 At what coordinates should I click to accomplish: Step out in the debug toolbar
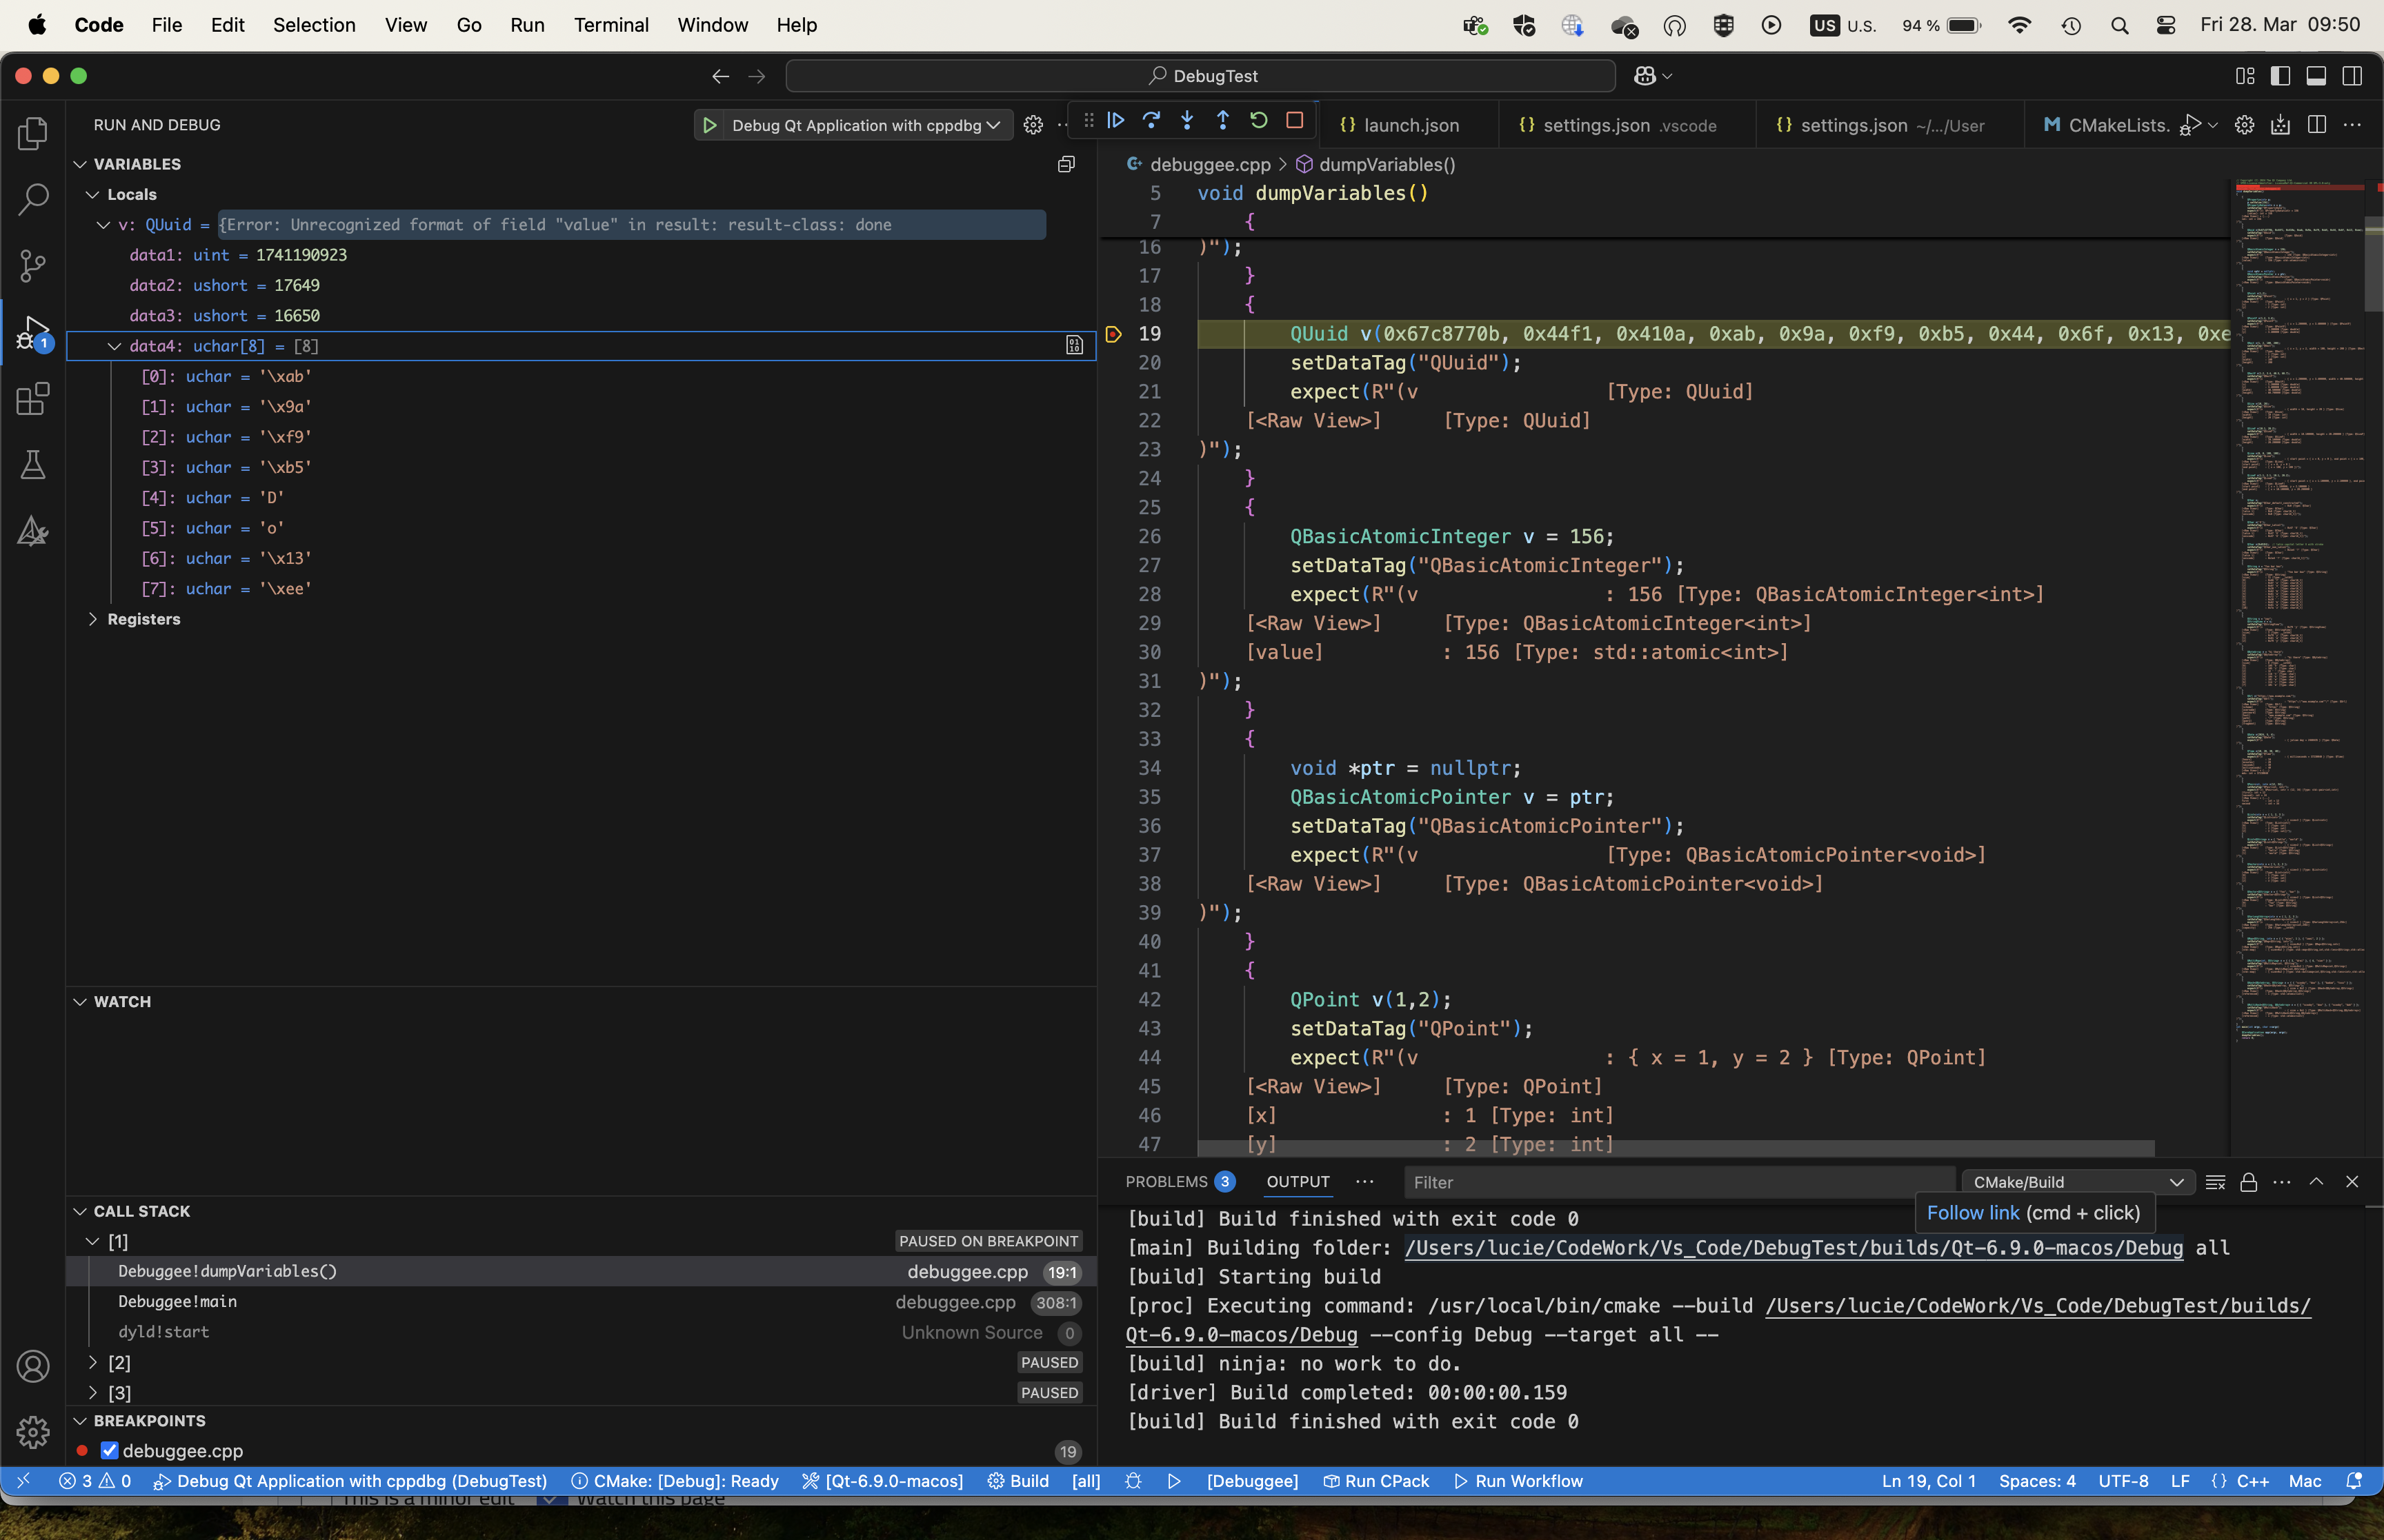[1222, 121]
